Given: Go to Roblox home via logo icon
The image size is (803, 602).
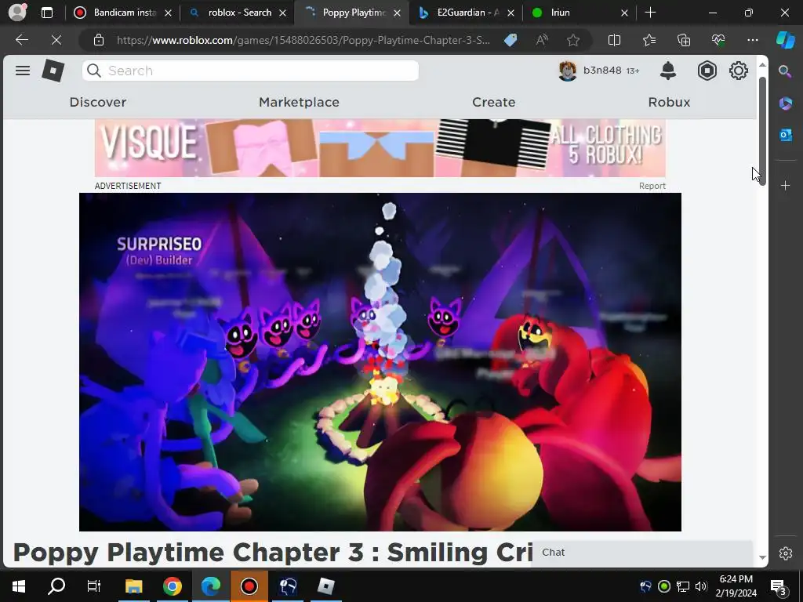Looking at the screenshot, I should click(x=53, y=71).
